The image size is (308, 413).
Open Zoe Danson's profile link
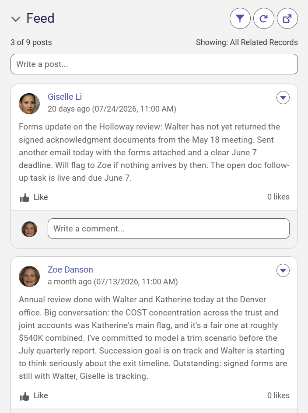(x=70, y=269)
